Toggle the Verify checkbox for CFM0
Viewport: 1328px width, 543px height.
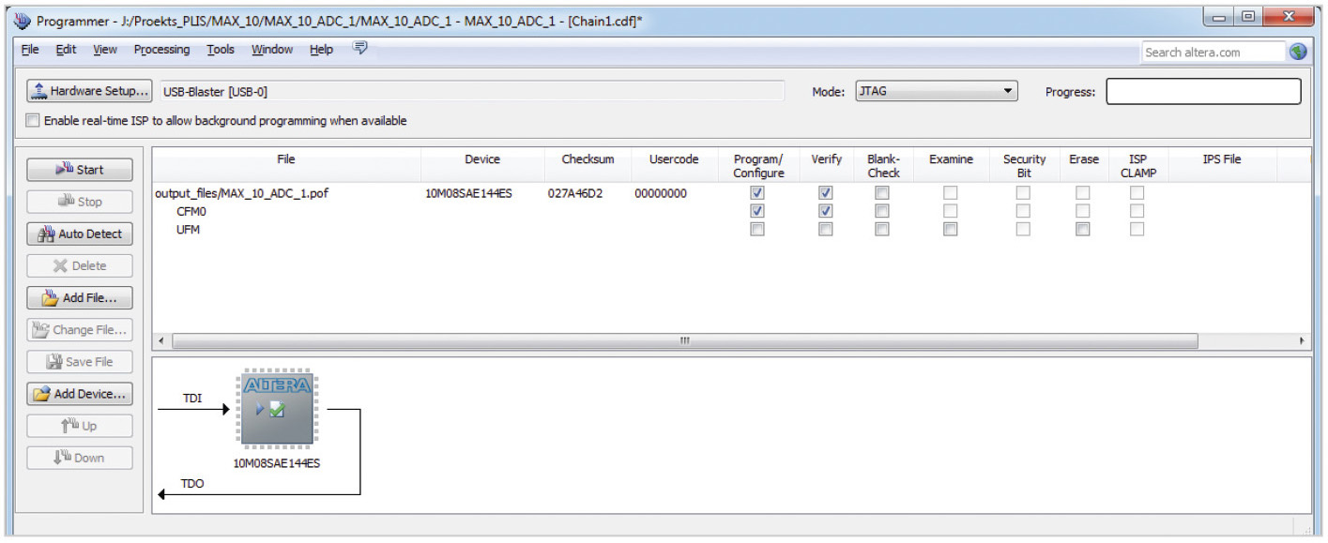(826, 211)
